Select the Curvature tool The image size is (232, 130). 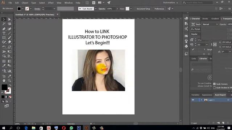pyautogui.click(x=9, y=29)
